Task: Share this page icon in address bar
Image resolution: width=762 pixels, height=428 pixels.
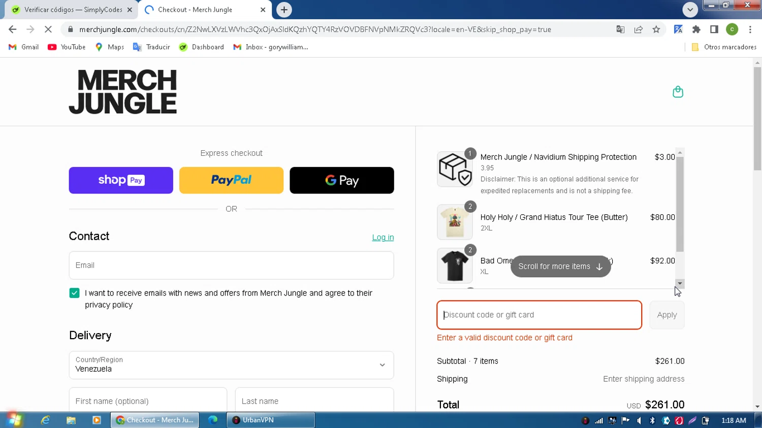Action: pyautogui.click(x=639, y=29)
